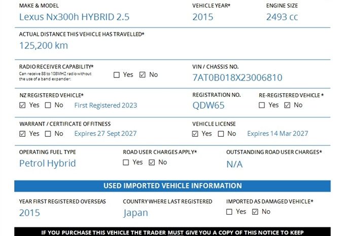Click Warrant / Certificate of Fitness label
This screenshot has width=344, height=236.
(x=65, y=124)
